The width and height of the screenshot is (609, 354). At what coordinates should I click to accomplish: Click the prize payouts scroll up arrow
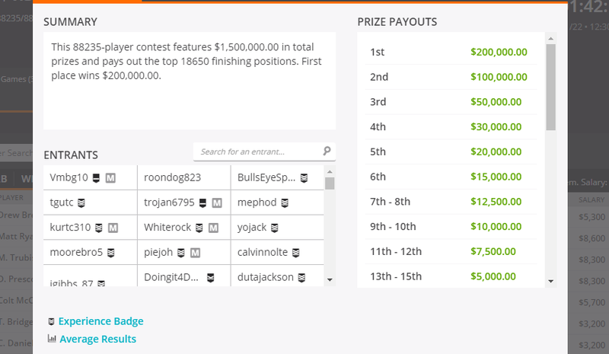[x=550, y=39]
